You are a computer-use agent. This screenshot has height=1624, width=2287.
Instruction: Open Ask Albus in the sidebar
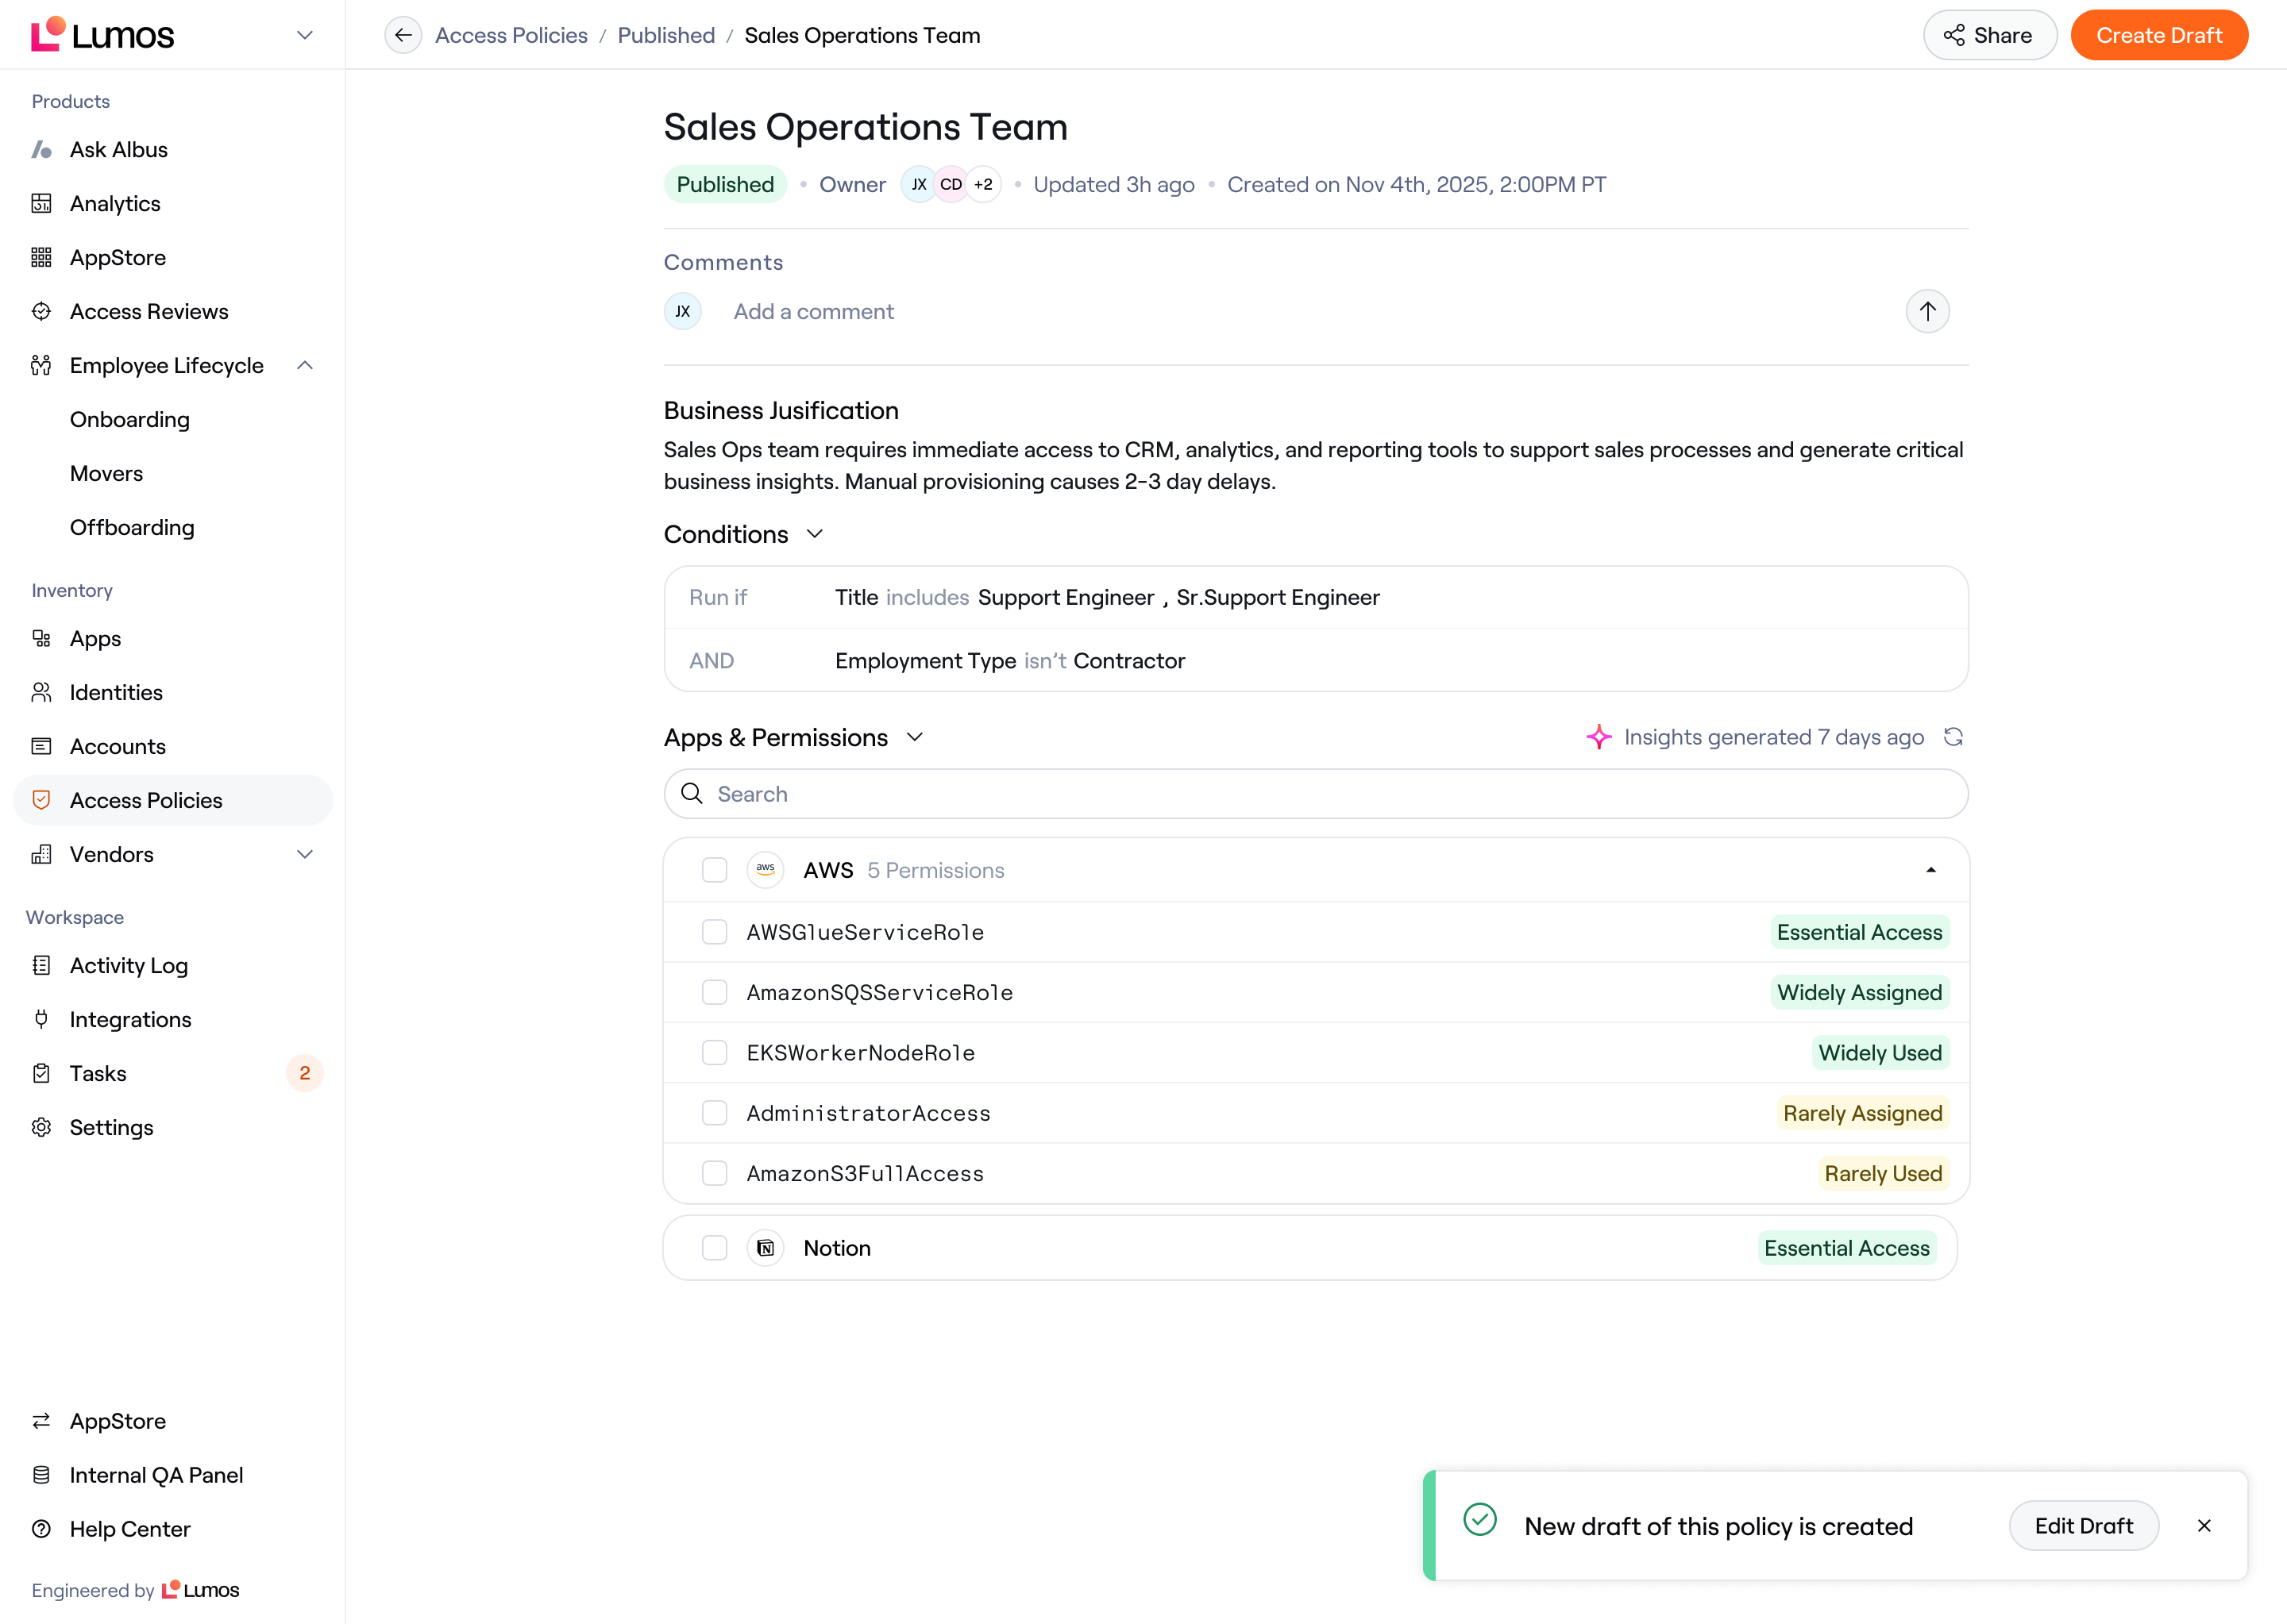(118, 150)
